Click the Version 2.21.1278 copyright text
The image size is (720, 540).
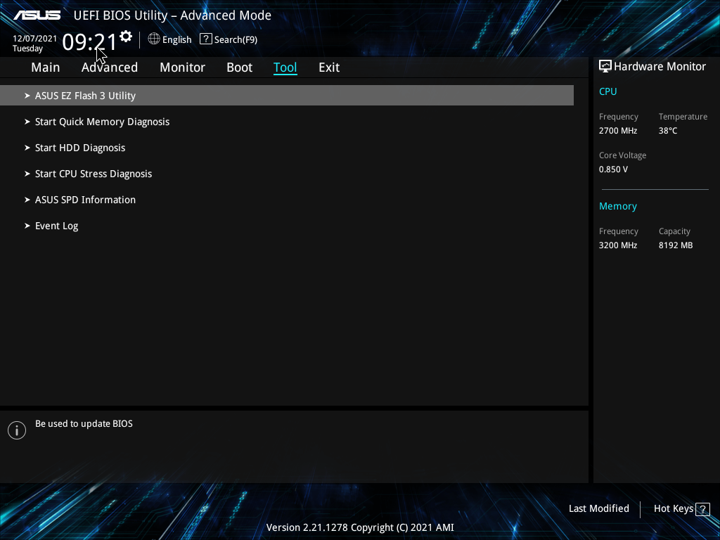click(360, 527)
